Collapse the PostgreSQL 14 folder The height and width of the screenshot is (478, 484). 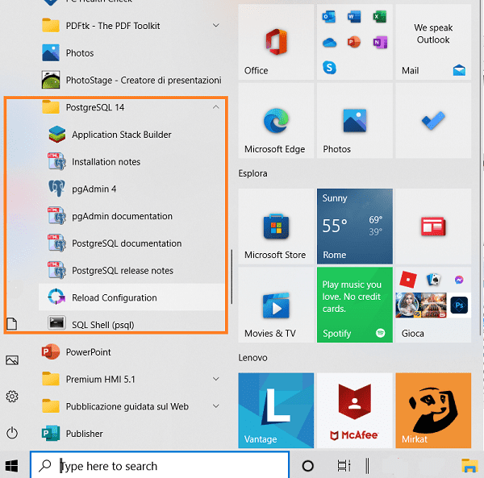pos(215,107)
